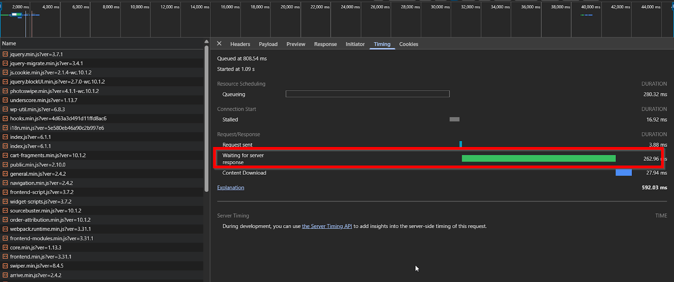The height and width of the screenshot is (282, 674).
Task: Click script icon beside cart-fragments.min.js request
Action: click(5, 155)
